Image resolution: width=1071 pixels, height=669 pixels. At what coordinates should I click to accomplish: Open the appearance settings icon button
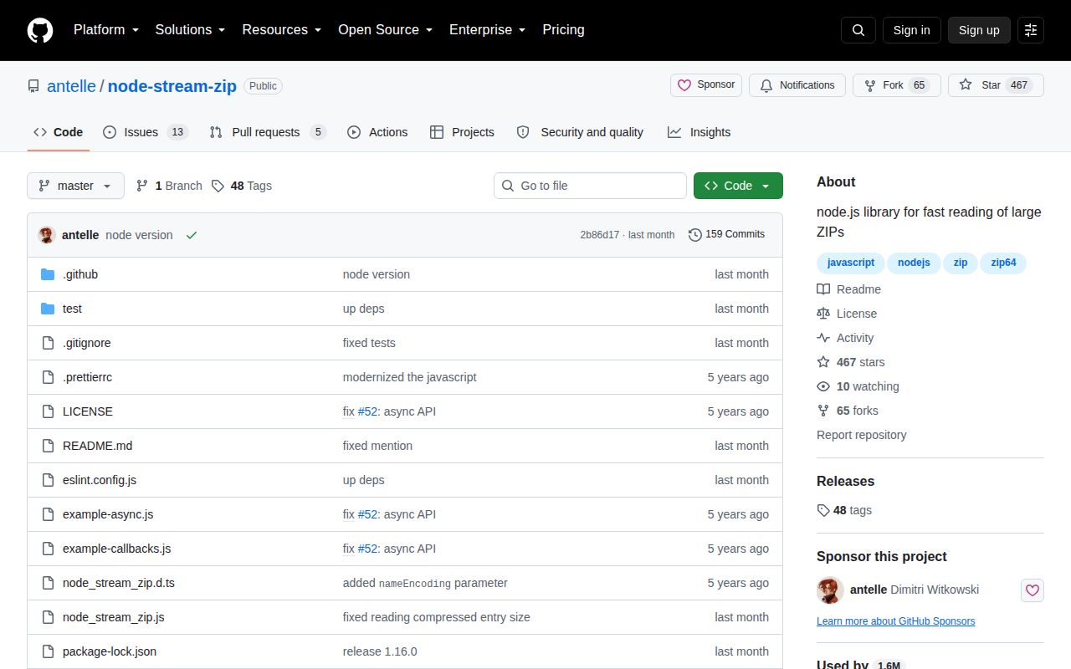(x=1031, y=30)
